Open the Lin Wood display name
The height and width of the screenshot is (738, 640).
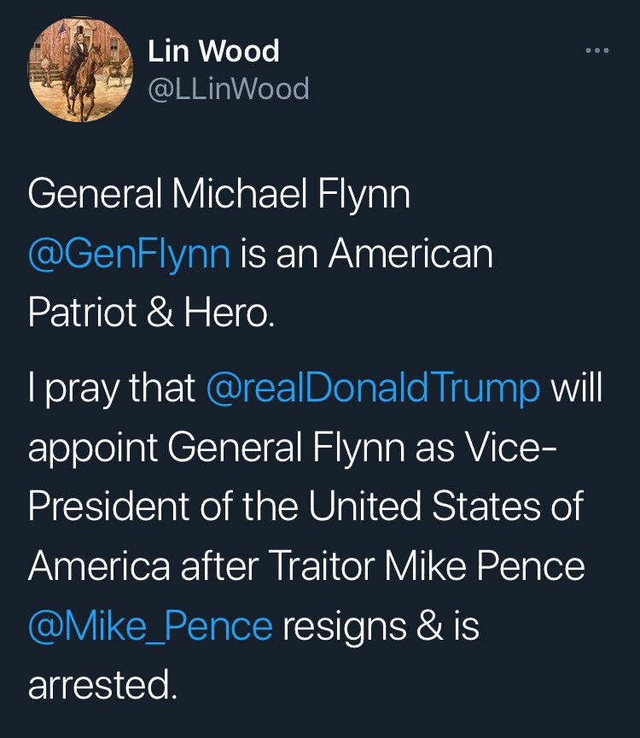tap(213, 51)
